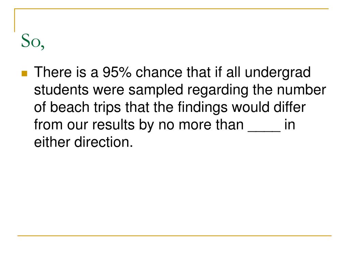The width and height of the screenshot is (349, 262).
Task: Click the yellow square bullet marker
Action: (x=25, y=74)
